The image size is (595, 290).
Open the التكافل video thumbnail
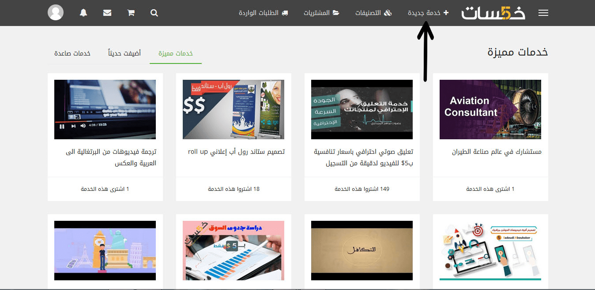pos(362,250)
